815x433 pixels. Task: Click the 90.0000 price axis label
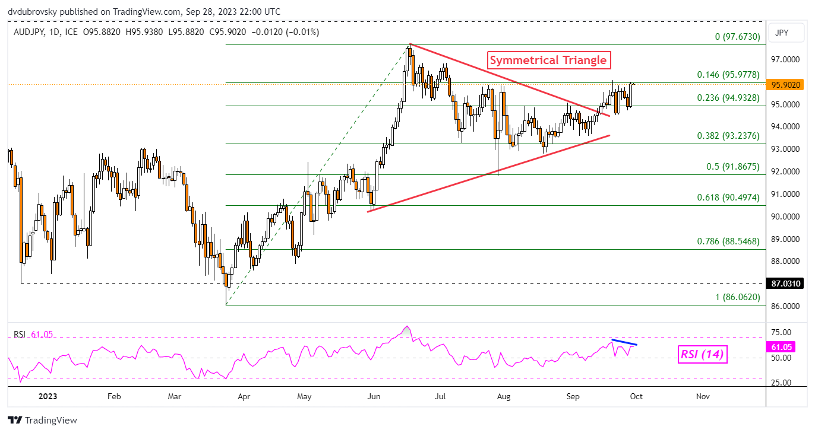click(x=785, y=216)
